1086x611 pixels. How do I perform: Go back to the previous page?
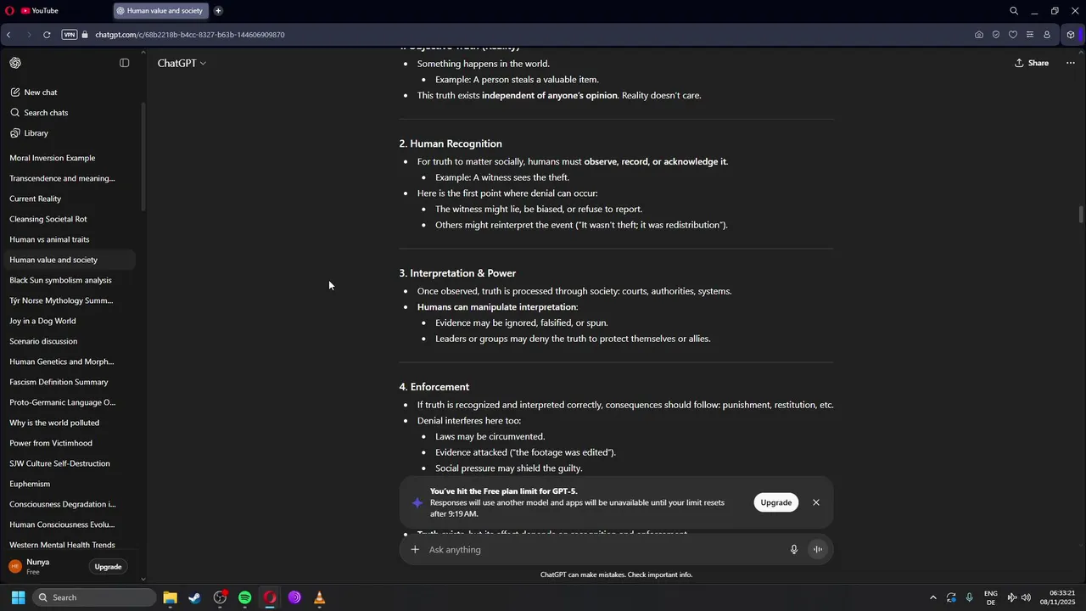click(x=8, y=35)
